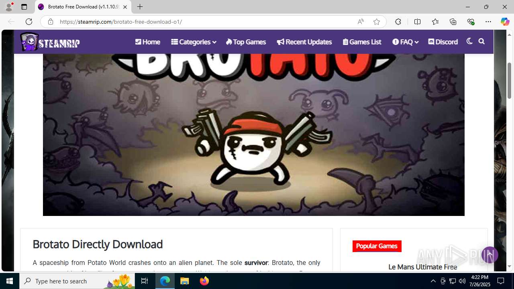Open Le Mans Ultimate Free link

pyautogui.click(x=422, y=267)
